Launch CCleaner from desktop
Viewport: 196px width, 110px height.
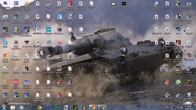pyautogui.click(x=59, y=83)
